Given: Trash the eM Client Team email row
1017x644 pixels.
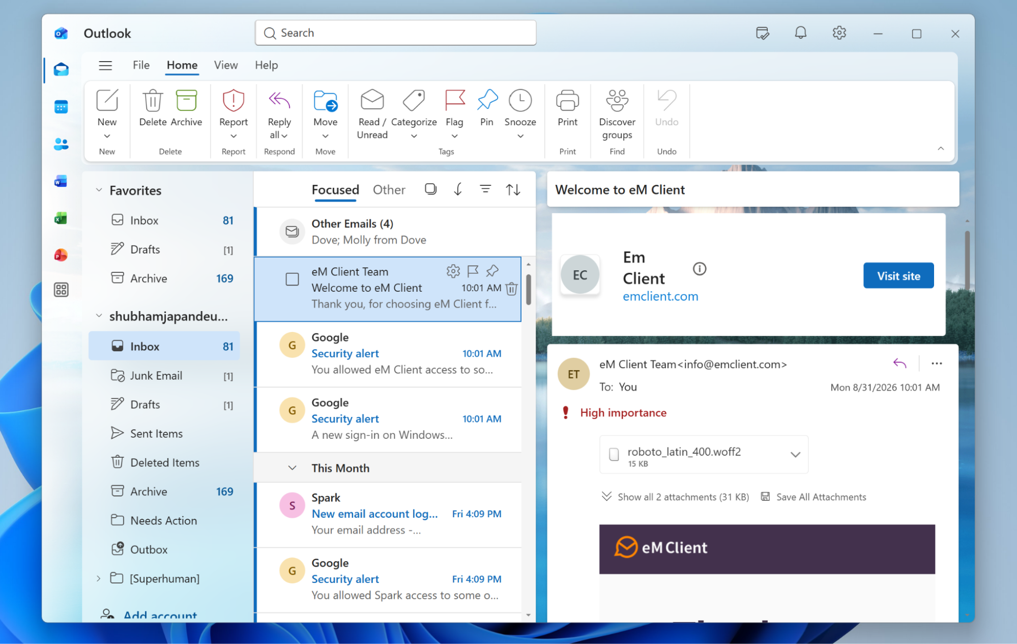Looking at the screenshot, I should point(511,289).
